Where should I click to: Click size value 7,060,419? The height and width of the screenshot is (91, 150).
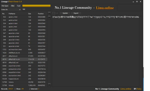tap(32, 85)
